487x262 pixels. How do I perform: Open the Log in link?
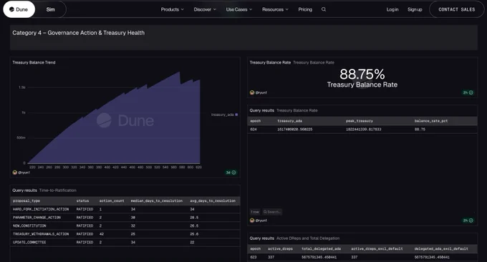pos(392,9)
